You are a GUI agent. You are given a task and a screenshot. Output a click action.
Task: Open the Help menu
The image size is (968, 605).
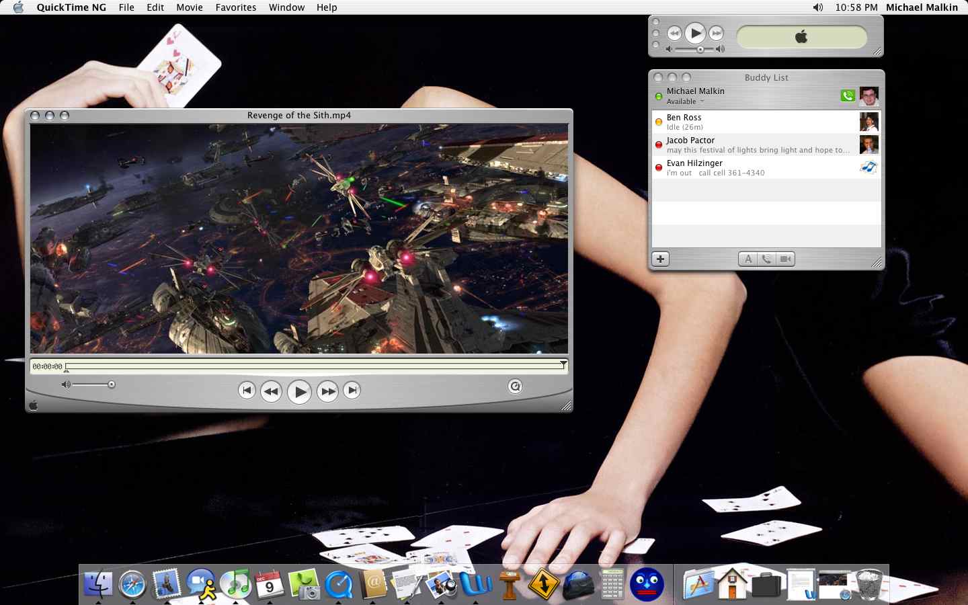coord(327,7)
